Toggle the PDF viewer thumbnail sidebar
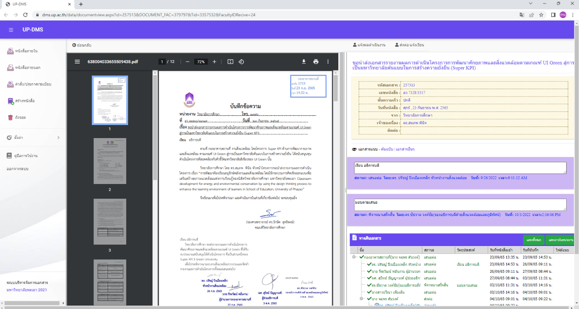The image size is (579, 309). [x=77, y=62]
